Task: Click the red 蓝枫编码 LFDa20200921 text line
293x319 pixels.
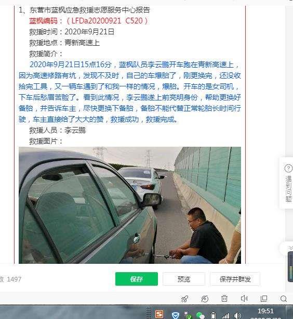Action: [89, 21]
